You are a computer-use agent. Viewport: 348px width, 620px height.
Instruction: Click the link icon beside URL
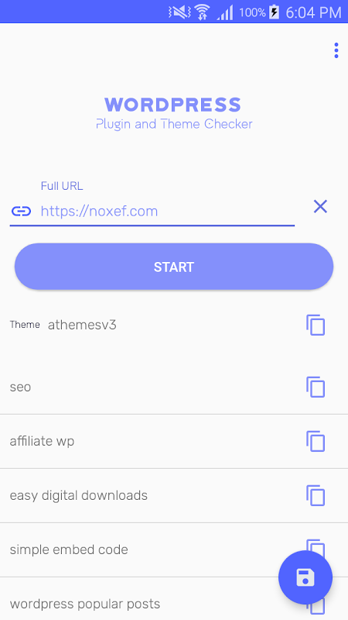click(21, 211)
